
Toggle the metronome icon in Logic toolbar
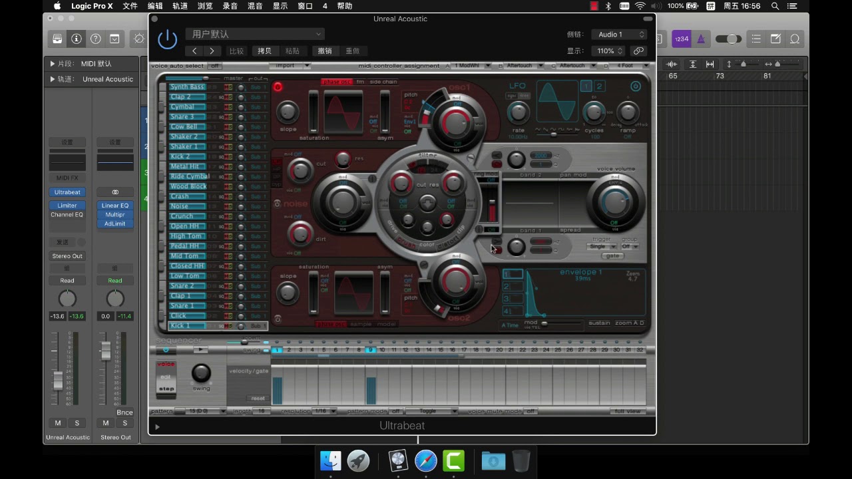click(701, 39)
